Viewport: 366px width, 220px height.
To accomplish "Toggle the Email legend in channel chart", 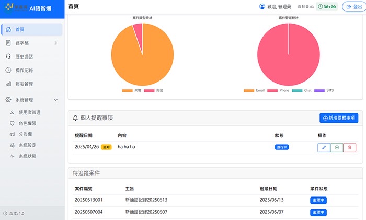I will 254,90.
